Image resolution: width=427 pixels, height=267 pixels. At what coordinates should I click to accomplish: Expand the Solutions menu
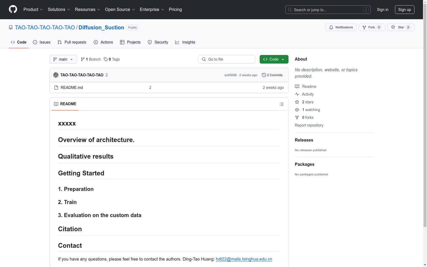[x=59, y=10]
